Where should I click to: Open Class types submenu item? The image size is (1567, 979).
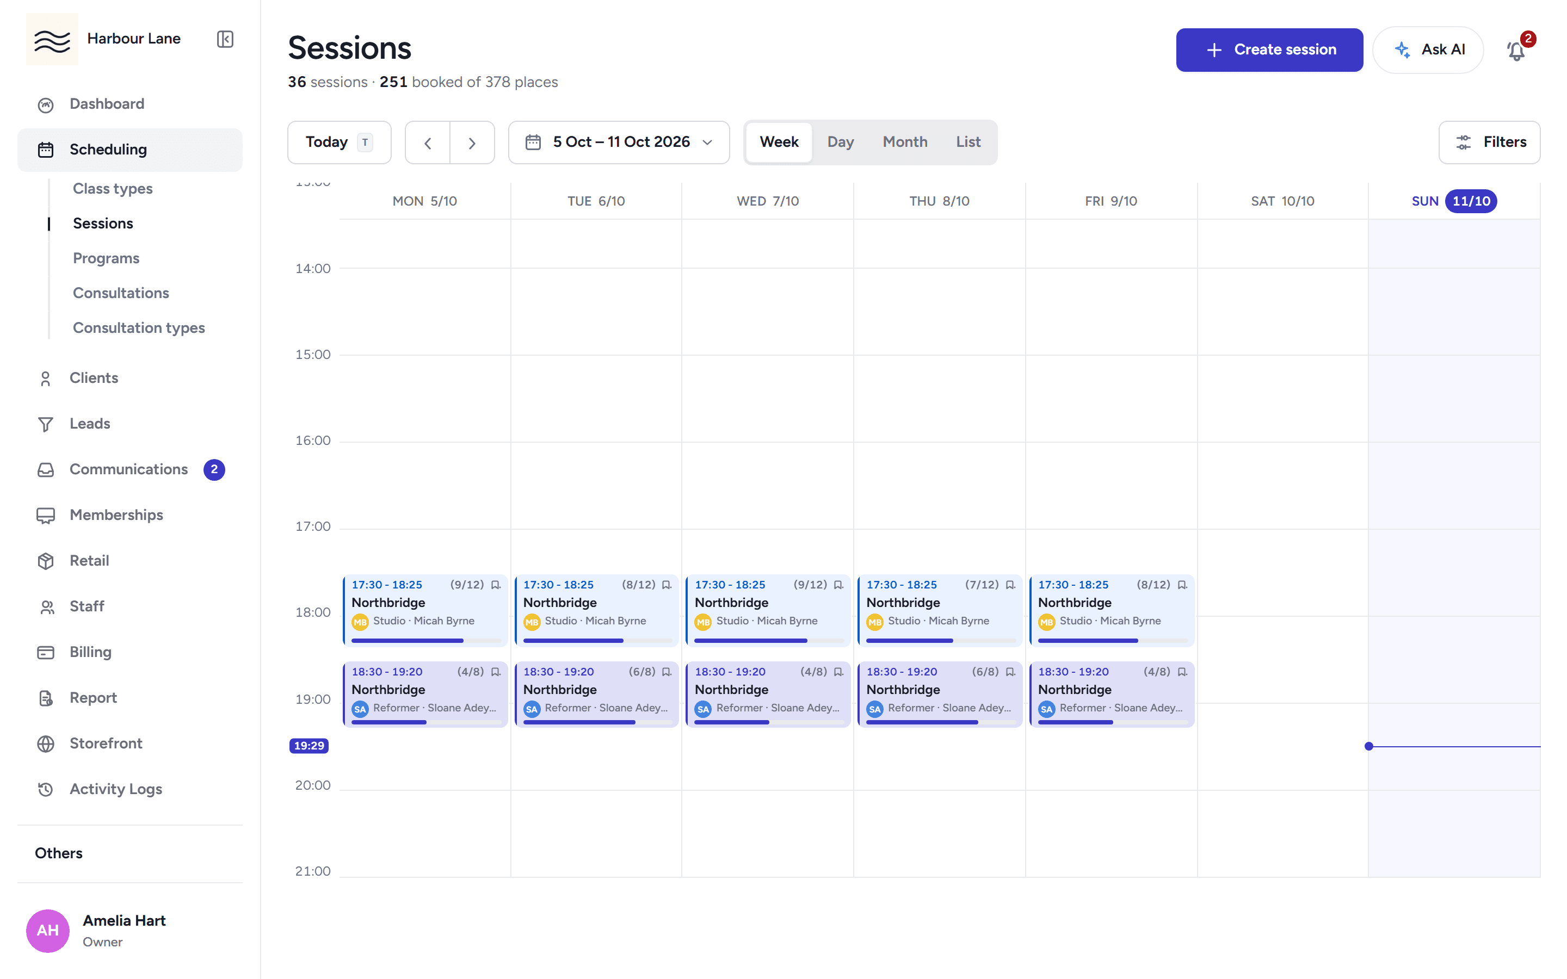pyautogui.click(x=113, y=188)
